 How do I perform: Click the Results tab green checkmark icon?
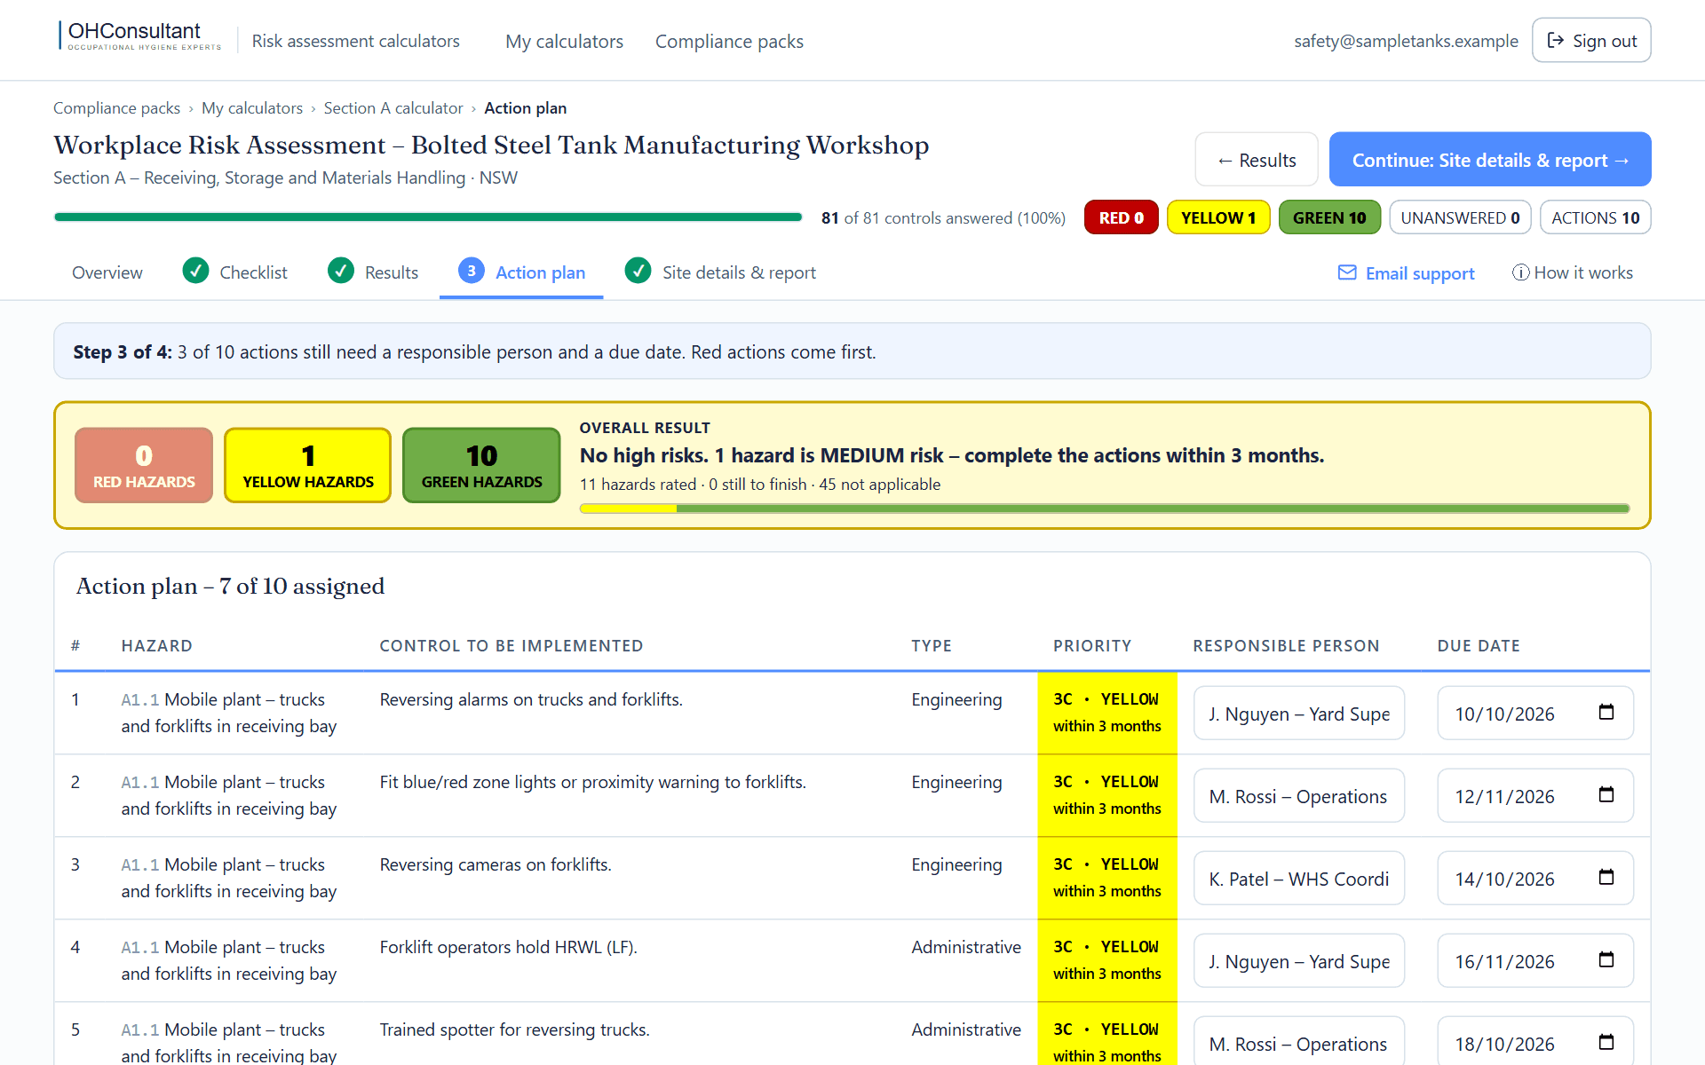(x=341, y=271)
